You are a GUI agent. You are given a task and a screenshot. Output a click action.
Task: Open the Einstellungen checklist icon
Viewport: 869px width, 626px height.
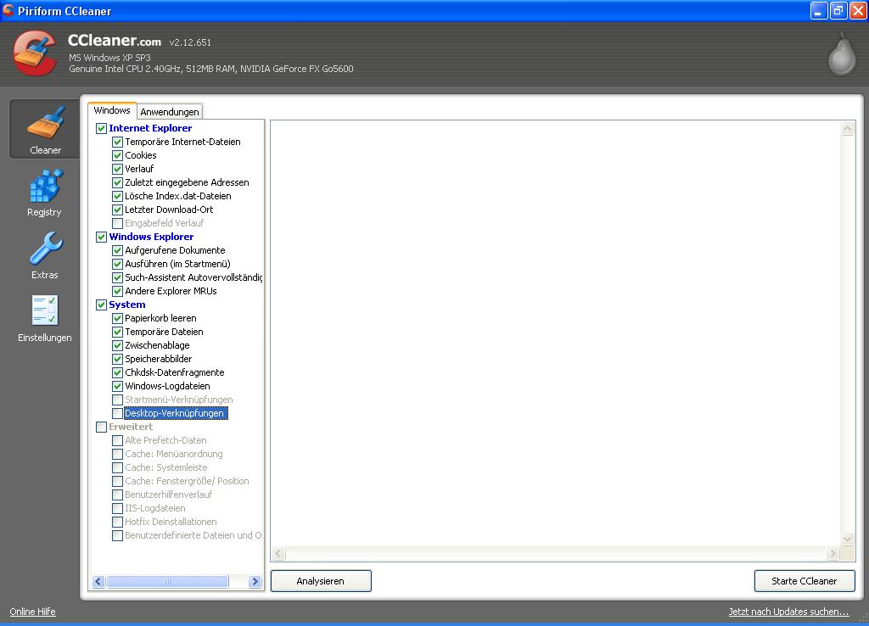click(45, 311)
